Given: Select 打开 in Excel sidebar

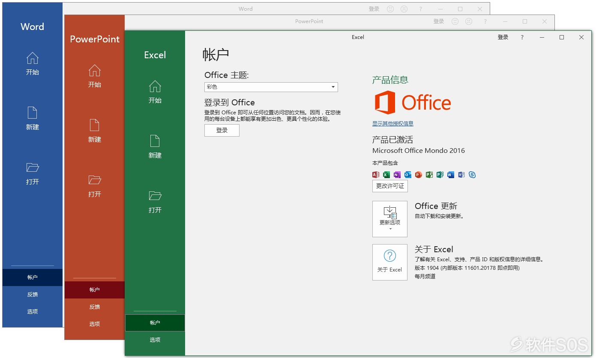Looking at the screenshot, I should [x=155, y=202].
